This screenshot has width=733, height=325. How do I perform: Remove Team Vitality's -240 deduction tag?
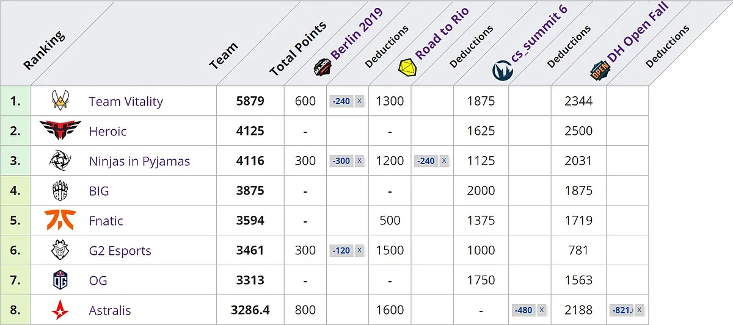pyautogui.click(x=359, y=101)
